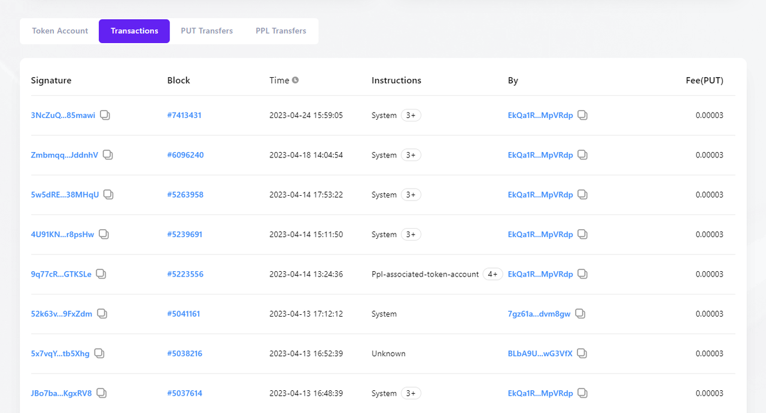Switch to Token Account tab
The width and height of the screenshot is (766, 413).
click(x=60, y=31)
